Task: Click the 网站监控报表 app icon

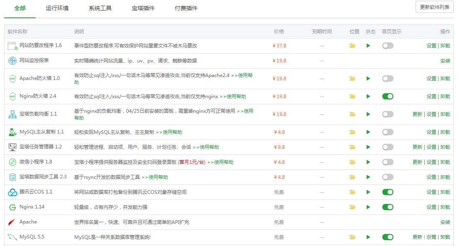Action: click(x=12, y=61)
